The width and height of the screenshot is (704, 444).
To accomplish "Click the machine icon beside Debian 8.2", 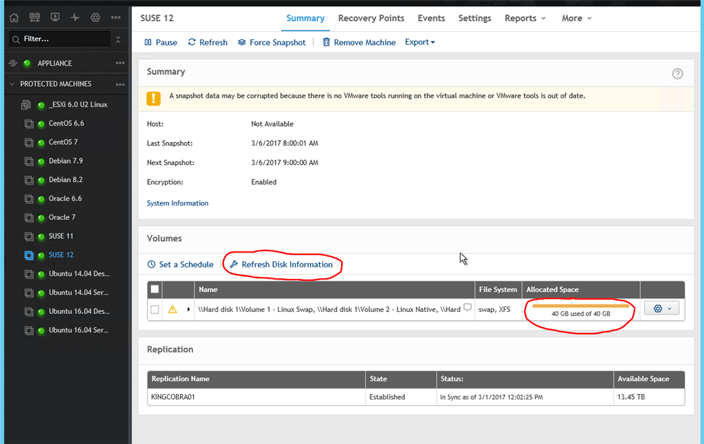I will [x=28, y=181].
